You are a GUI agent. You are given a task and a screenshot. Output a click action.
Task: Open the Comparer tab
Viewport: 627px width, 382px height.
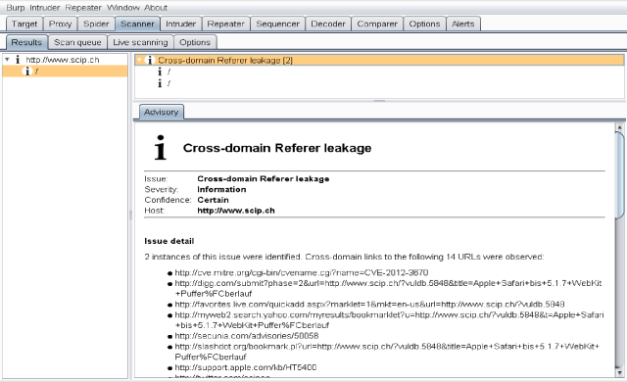[377, 24]
